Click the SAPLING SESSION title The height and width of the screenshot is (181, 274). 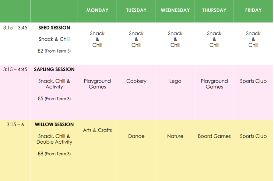point(54,70)
